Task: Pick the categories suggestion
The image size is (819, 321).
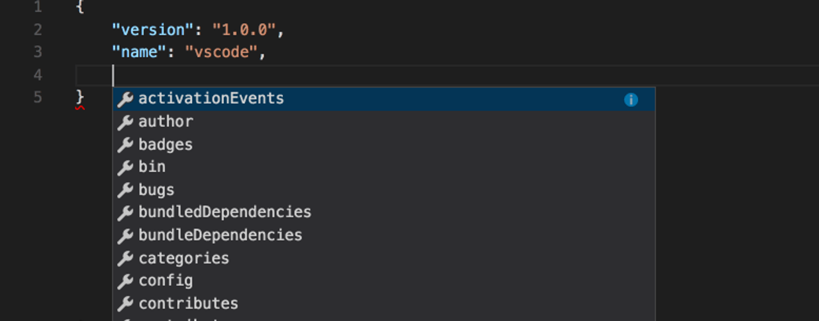Action: (x=184, y=258)
